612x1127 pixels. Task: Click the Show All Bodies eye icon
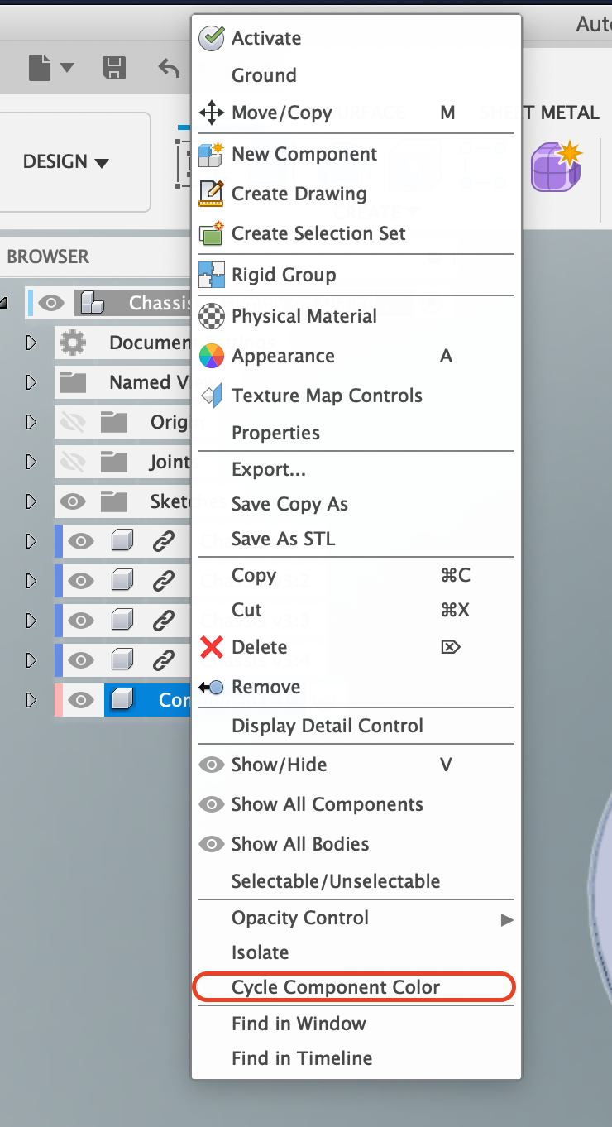click(213, 844)
